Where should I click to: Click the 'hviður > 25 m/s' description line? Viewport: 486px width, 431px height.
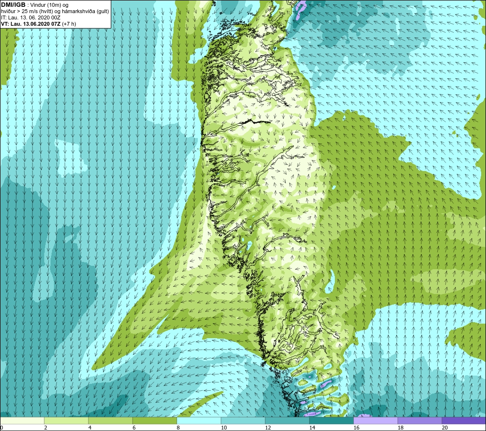pos(55,12)
